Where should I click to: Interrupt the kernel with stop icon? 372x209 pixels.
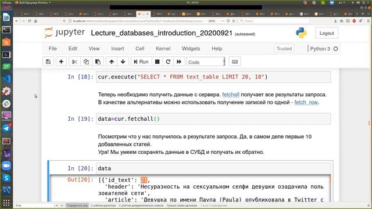click(157, 62)
